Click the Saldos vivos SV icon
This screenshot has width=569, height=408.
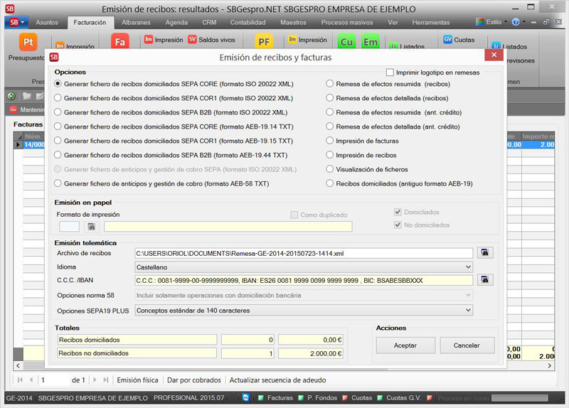click(x=193, y=40)
